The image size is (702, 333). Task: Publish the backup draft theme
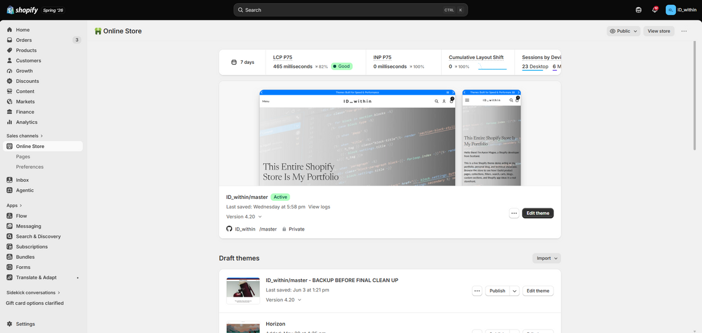coord(497,291)
